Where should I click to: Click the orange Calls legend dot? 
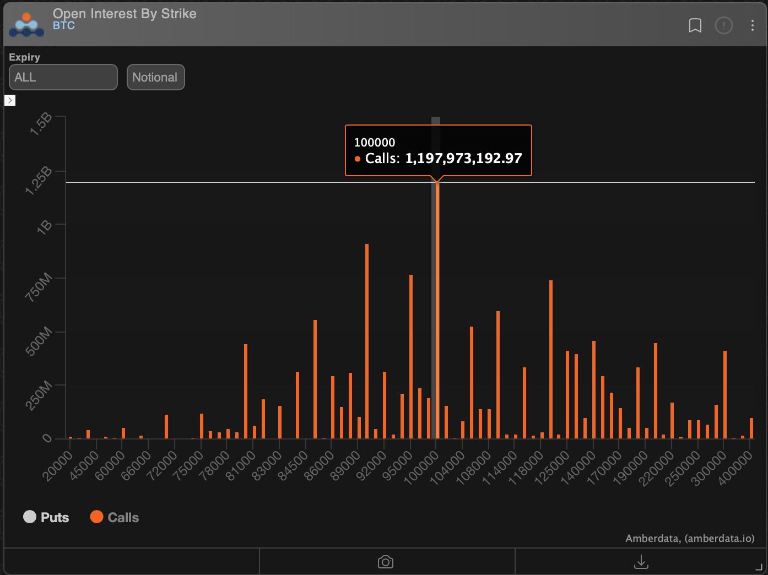[97, 517]
